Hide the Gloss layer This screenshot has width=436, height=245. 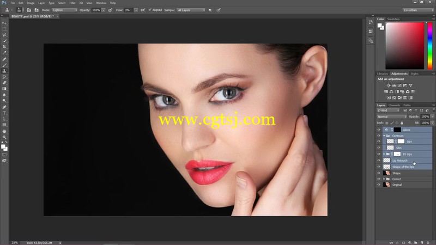tap(379, 130)
